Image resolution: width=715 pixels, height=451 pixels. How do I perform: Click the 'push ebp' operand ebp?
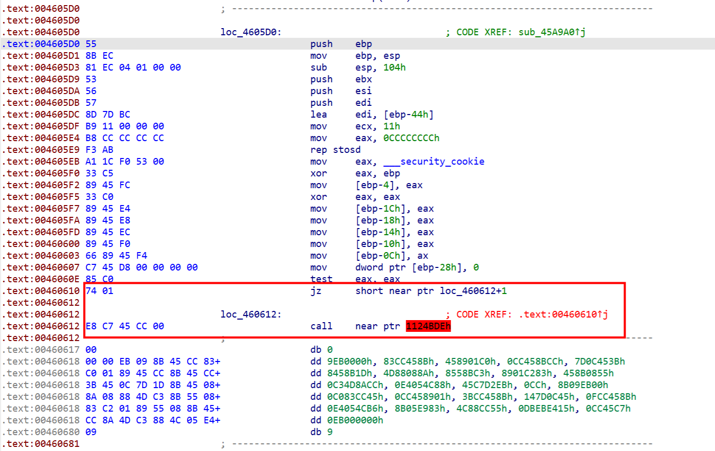364,44
